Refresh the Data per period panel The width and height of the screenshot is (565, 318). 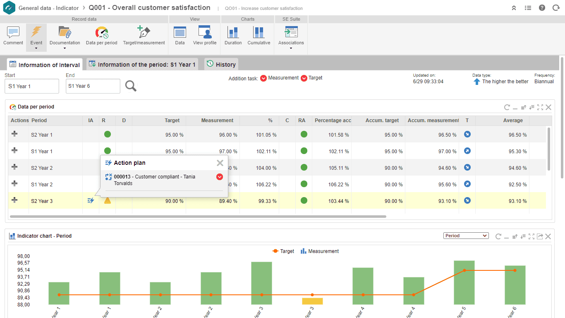(x=507, y=107)
